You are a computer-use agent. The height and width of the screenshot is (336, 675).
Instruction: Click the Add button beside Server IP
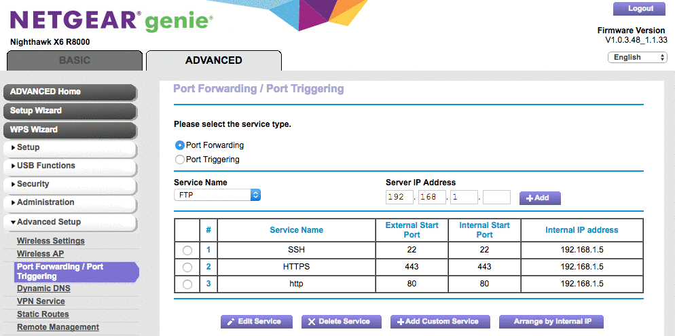540,198
